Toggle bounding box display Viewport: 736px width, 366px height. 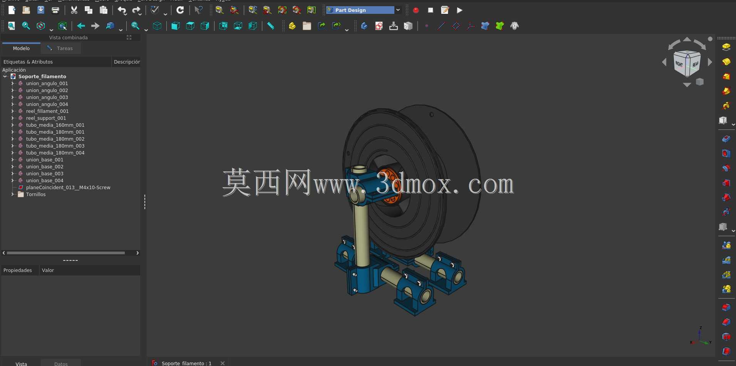coord(62,26)
